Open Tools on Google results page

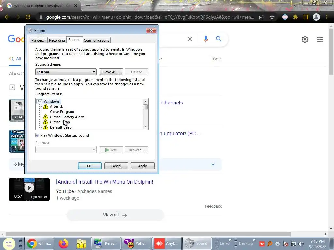(x=216, y=59)
